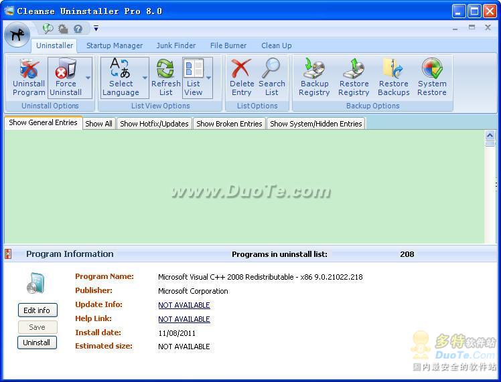Click the Force Uninstall icon
The width and height of the screenshot is (501, 382).
[x=66, y=68]
